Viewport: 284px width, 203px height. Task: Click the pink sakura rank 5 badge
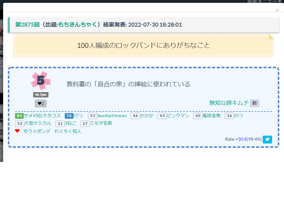(x=41, y=81)
